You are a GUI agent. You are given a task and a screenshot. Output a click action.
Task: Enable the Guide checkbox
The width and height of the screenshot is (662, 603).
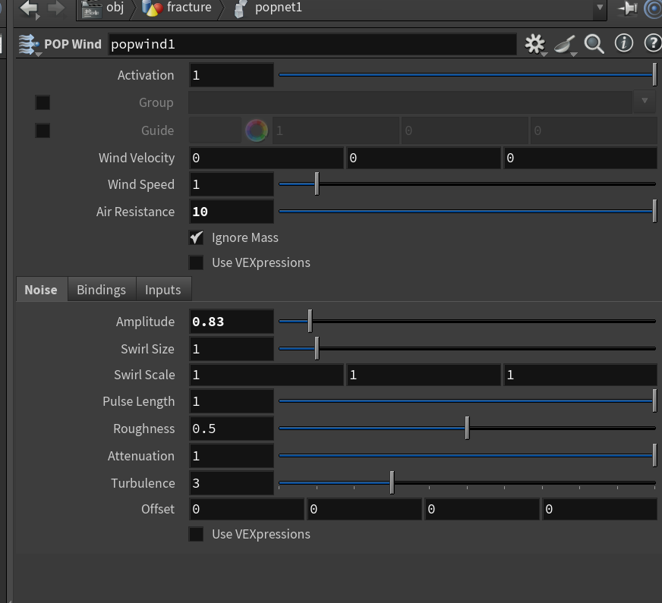click(x=43, y=130)
